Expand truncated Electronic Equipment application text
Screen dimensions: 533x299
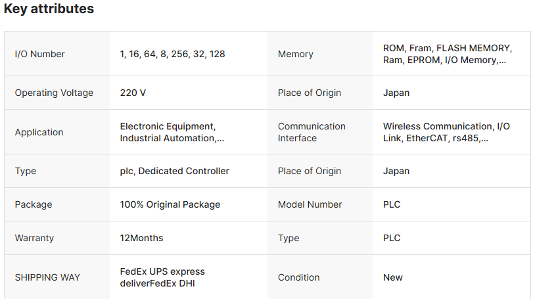172,132
